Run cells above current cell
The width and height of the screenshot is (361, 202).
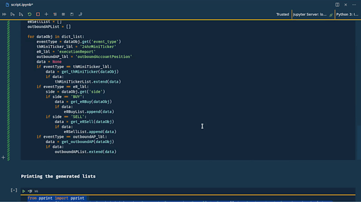click(12, 14)
